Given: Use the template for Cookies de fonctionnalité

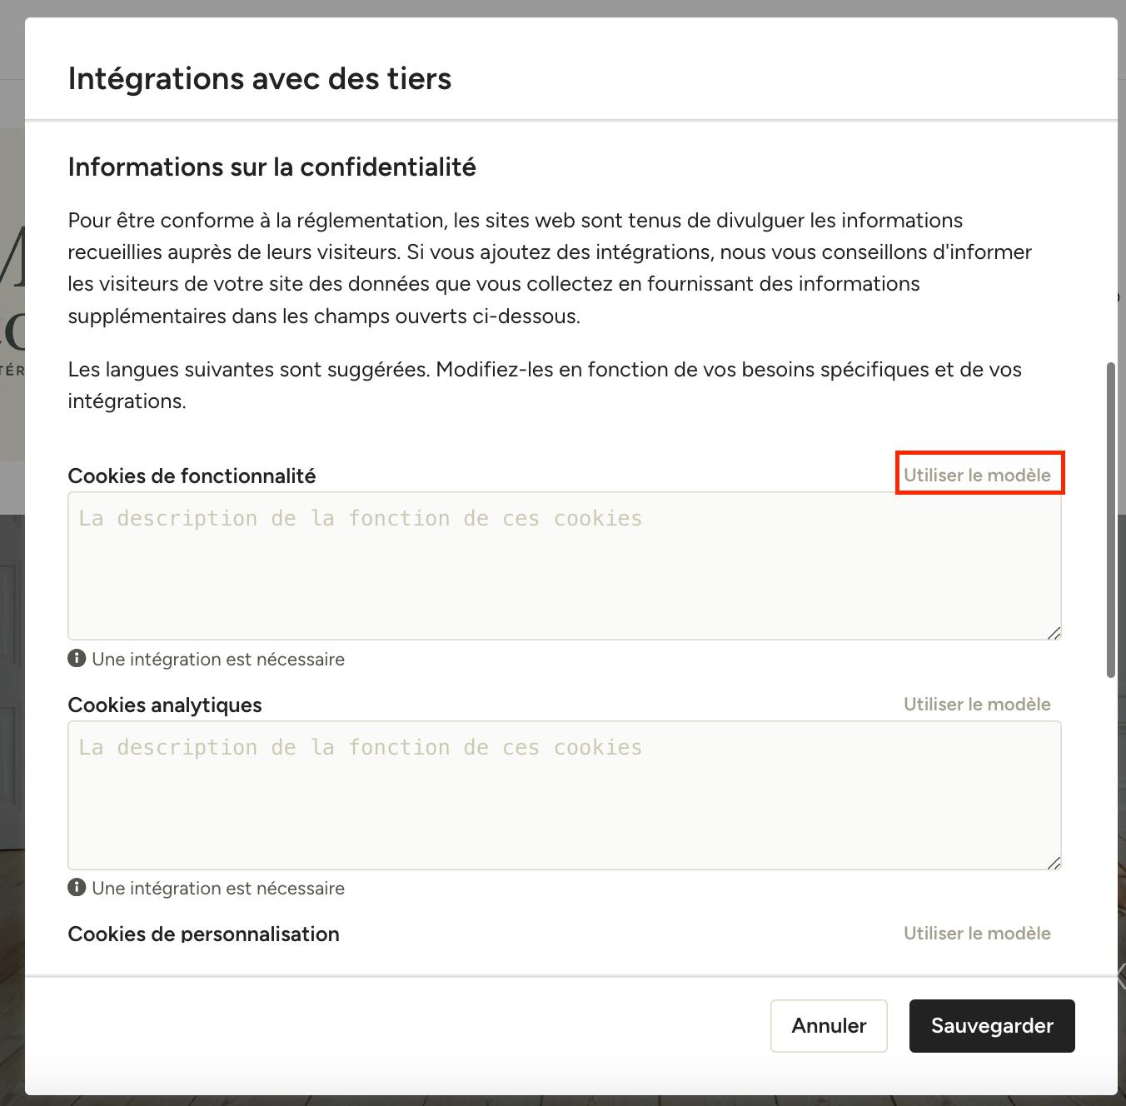Looking at the screenshot, I should pyautogui.click(x=977, y=475).
